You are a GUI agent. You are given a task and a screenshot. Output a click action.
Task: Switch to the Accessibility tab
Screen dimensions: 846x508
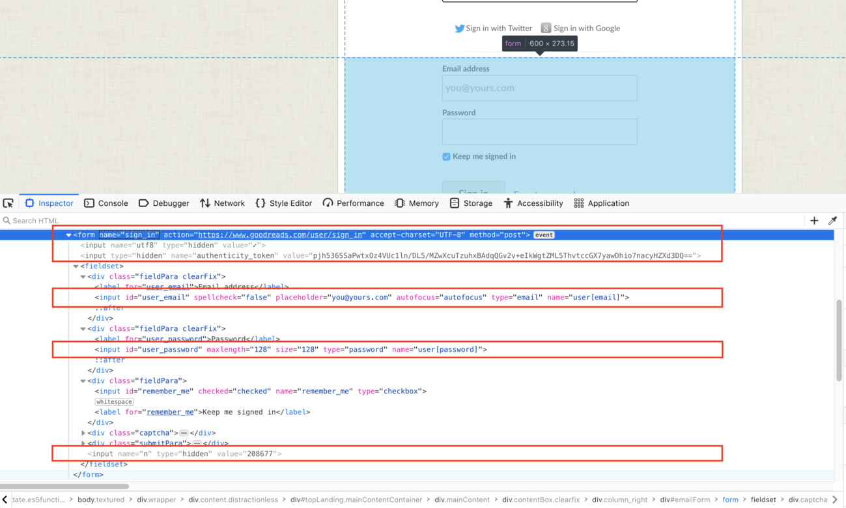[533, 203]
